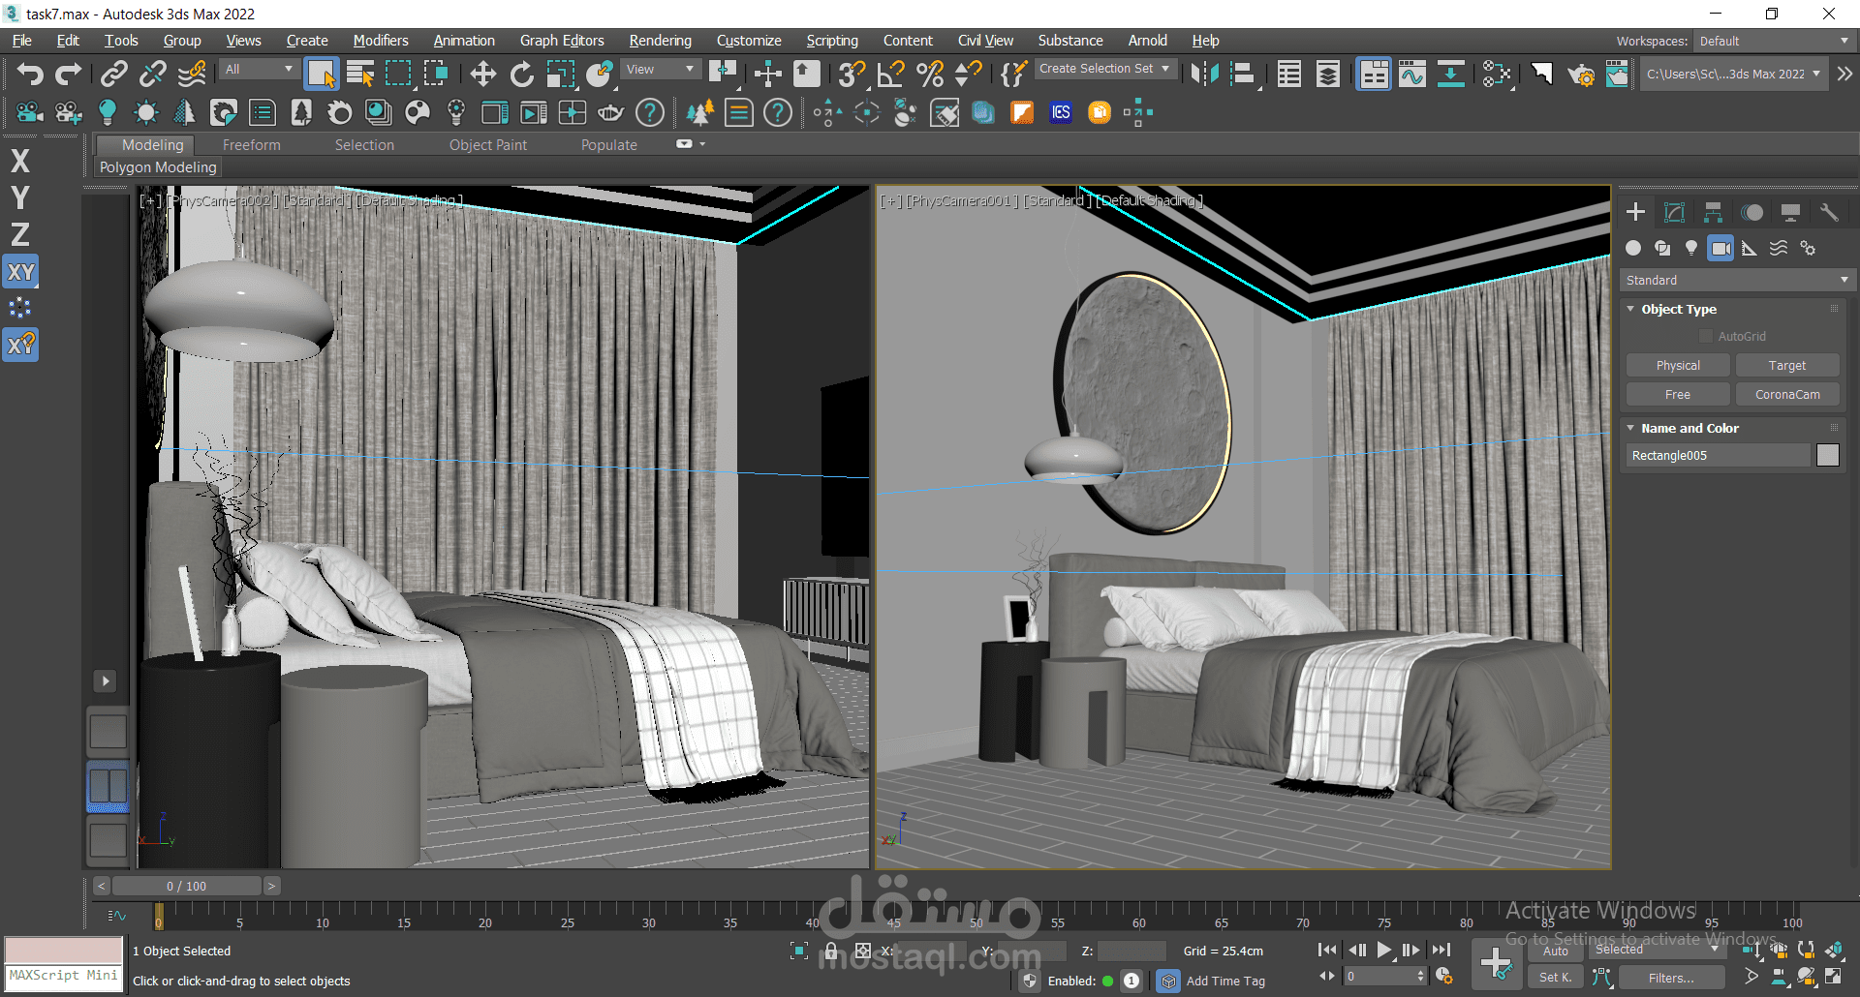1860x997 pixels.
Task: Toggle the Layer Explorer icon
Action: tap(1328, 74)
